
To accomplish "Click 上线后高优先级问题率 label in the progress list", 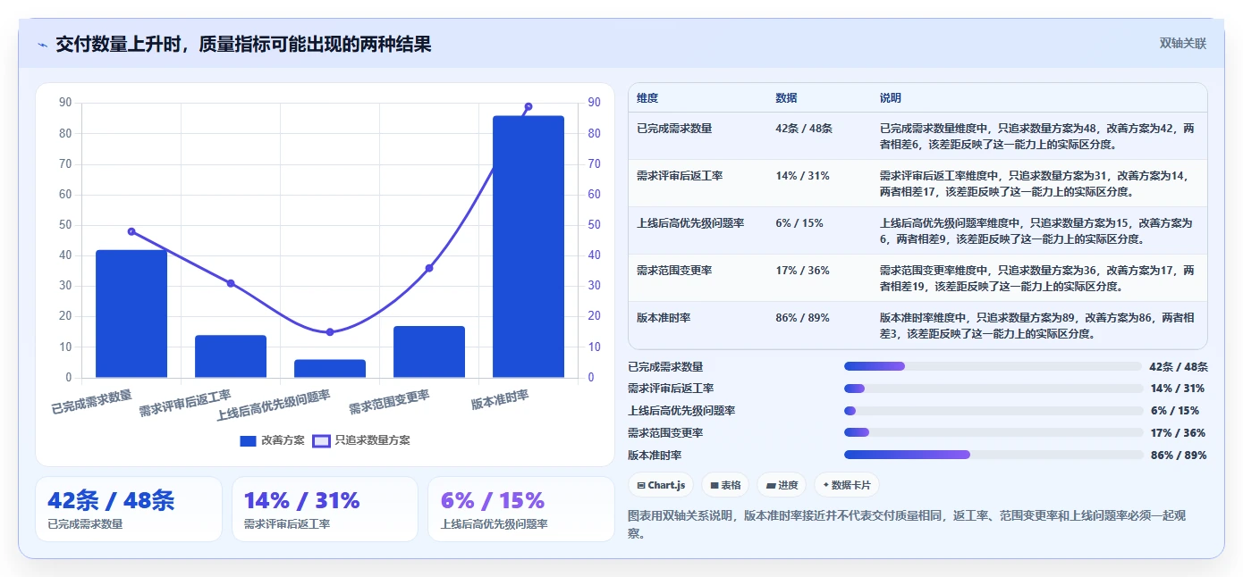I will click(x=681, y=411).
